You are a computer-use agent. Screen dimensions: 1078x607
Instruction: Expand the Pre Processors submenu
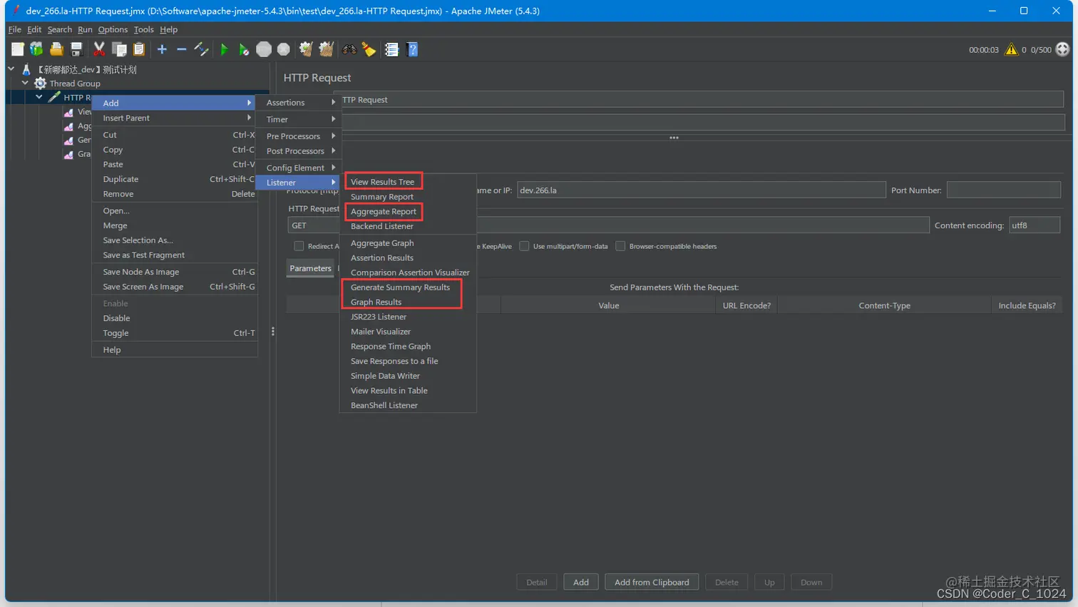click(x=298, y=136)
